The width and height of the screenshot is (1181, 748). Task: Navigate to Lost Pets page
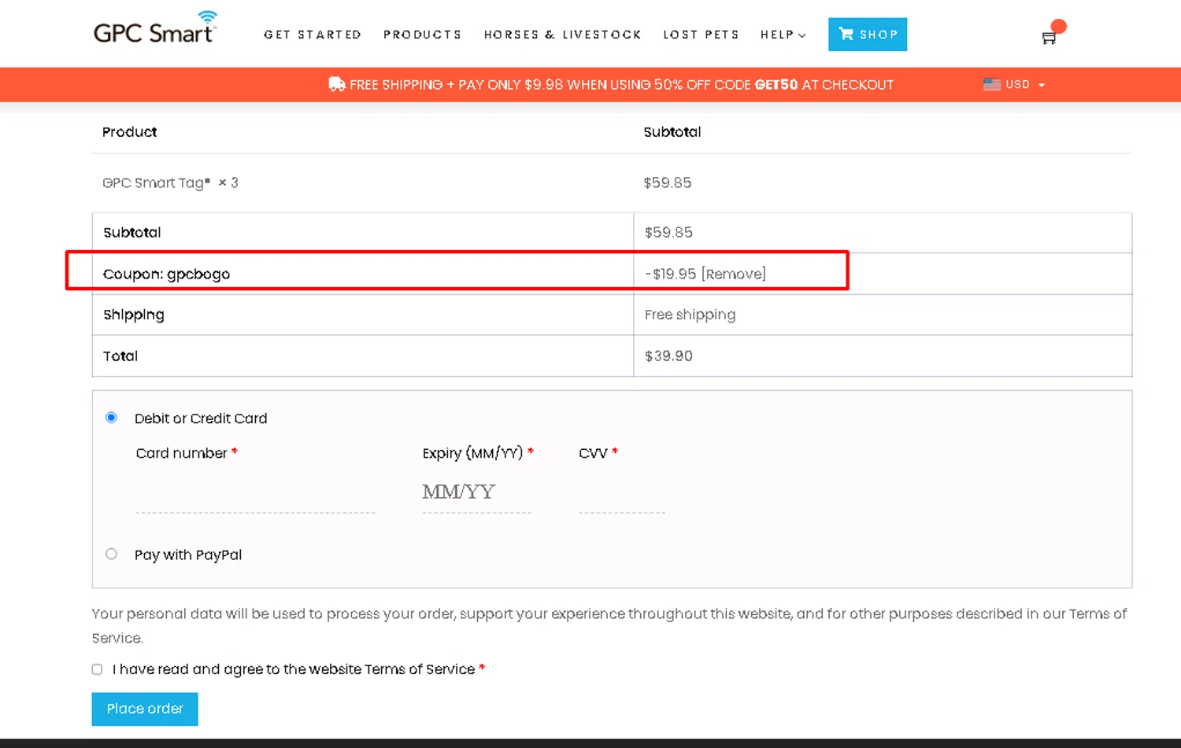point(701,35)
